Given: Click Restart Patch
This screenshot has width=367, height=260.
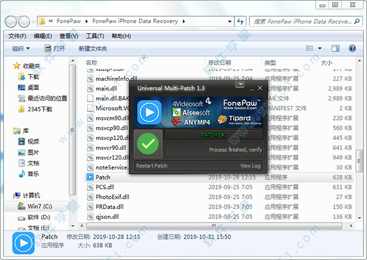Looking at the screenshot, I should pos(152,166).
